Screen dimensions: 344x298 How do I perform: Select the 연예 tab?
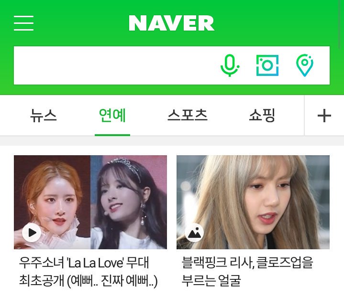click(112, 116)
